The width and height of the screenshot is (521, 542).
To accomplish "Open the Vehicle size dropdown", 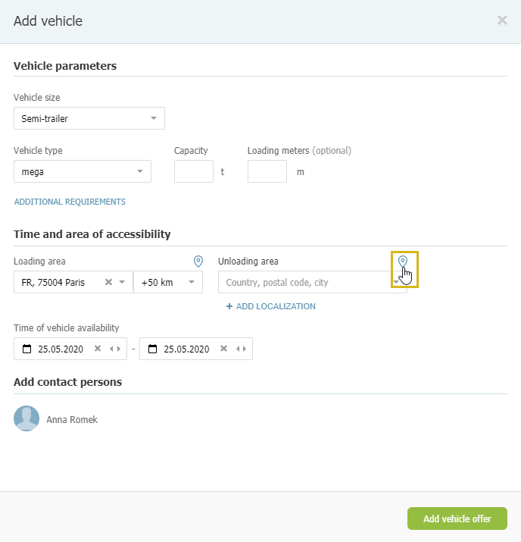I will (89, 118).
